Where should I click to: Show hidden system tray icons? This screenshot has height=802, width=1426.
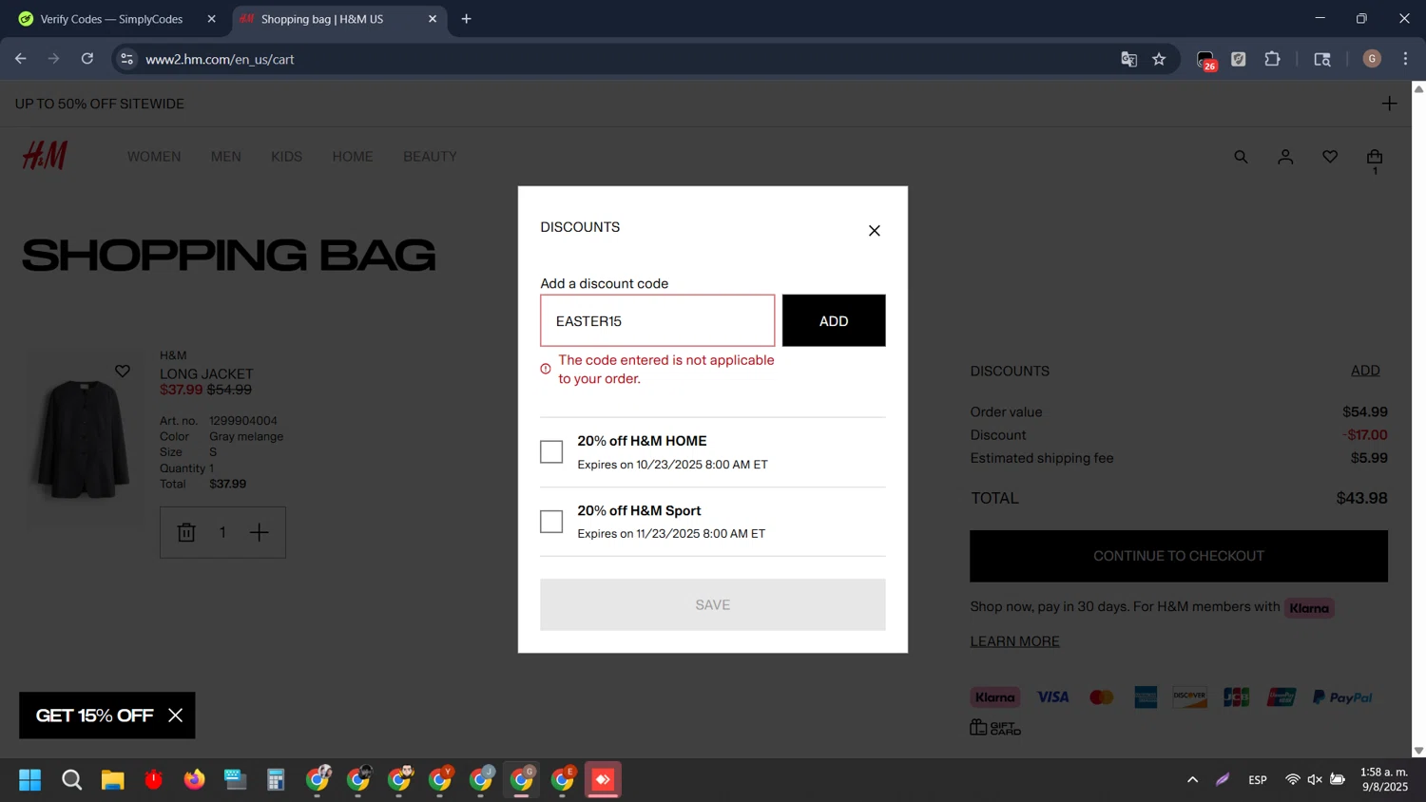pyautogui.click(x=1192, y=780)
